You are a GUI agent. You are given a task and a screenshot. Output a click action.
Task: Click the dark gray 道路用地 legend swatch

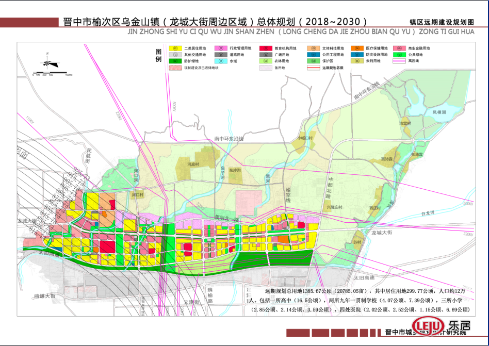coord(221,55)
